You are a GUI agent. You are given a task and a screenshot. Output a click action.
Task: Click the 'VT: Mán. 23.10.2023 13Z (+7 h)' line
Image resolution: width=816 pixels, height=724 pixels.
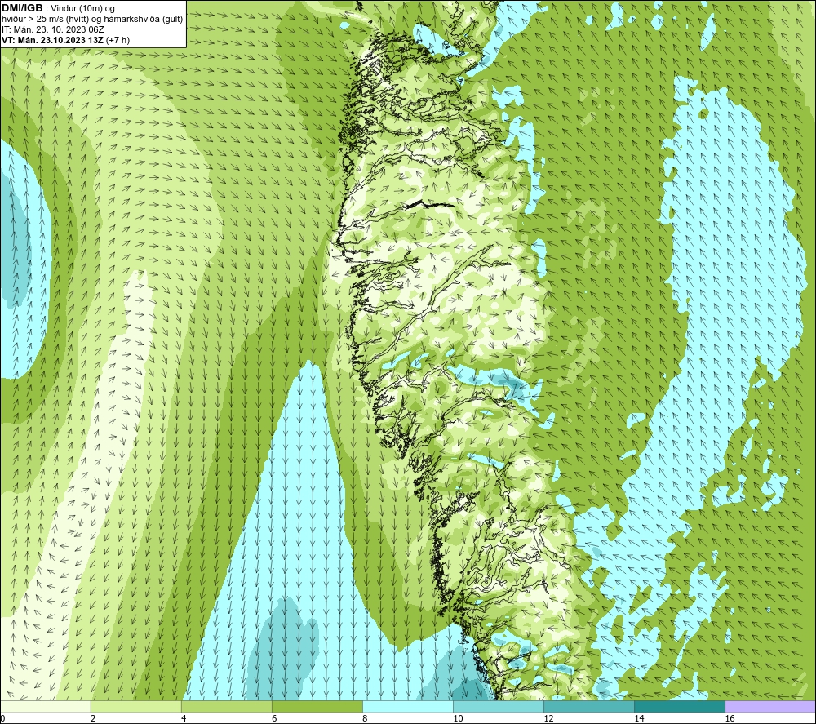[65, 39]
